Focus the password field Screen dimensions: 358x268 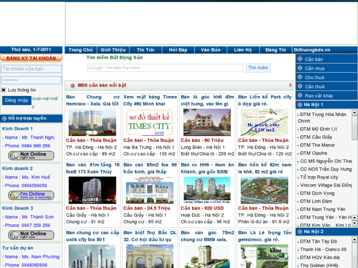(32, 80)
